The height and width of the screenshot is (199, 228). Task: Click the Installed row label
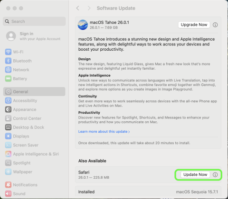click(x=86, y=192)
